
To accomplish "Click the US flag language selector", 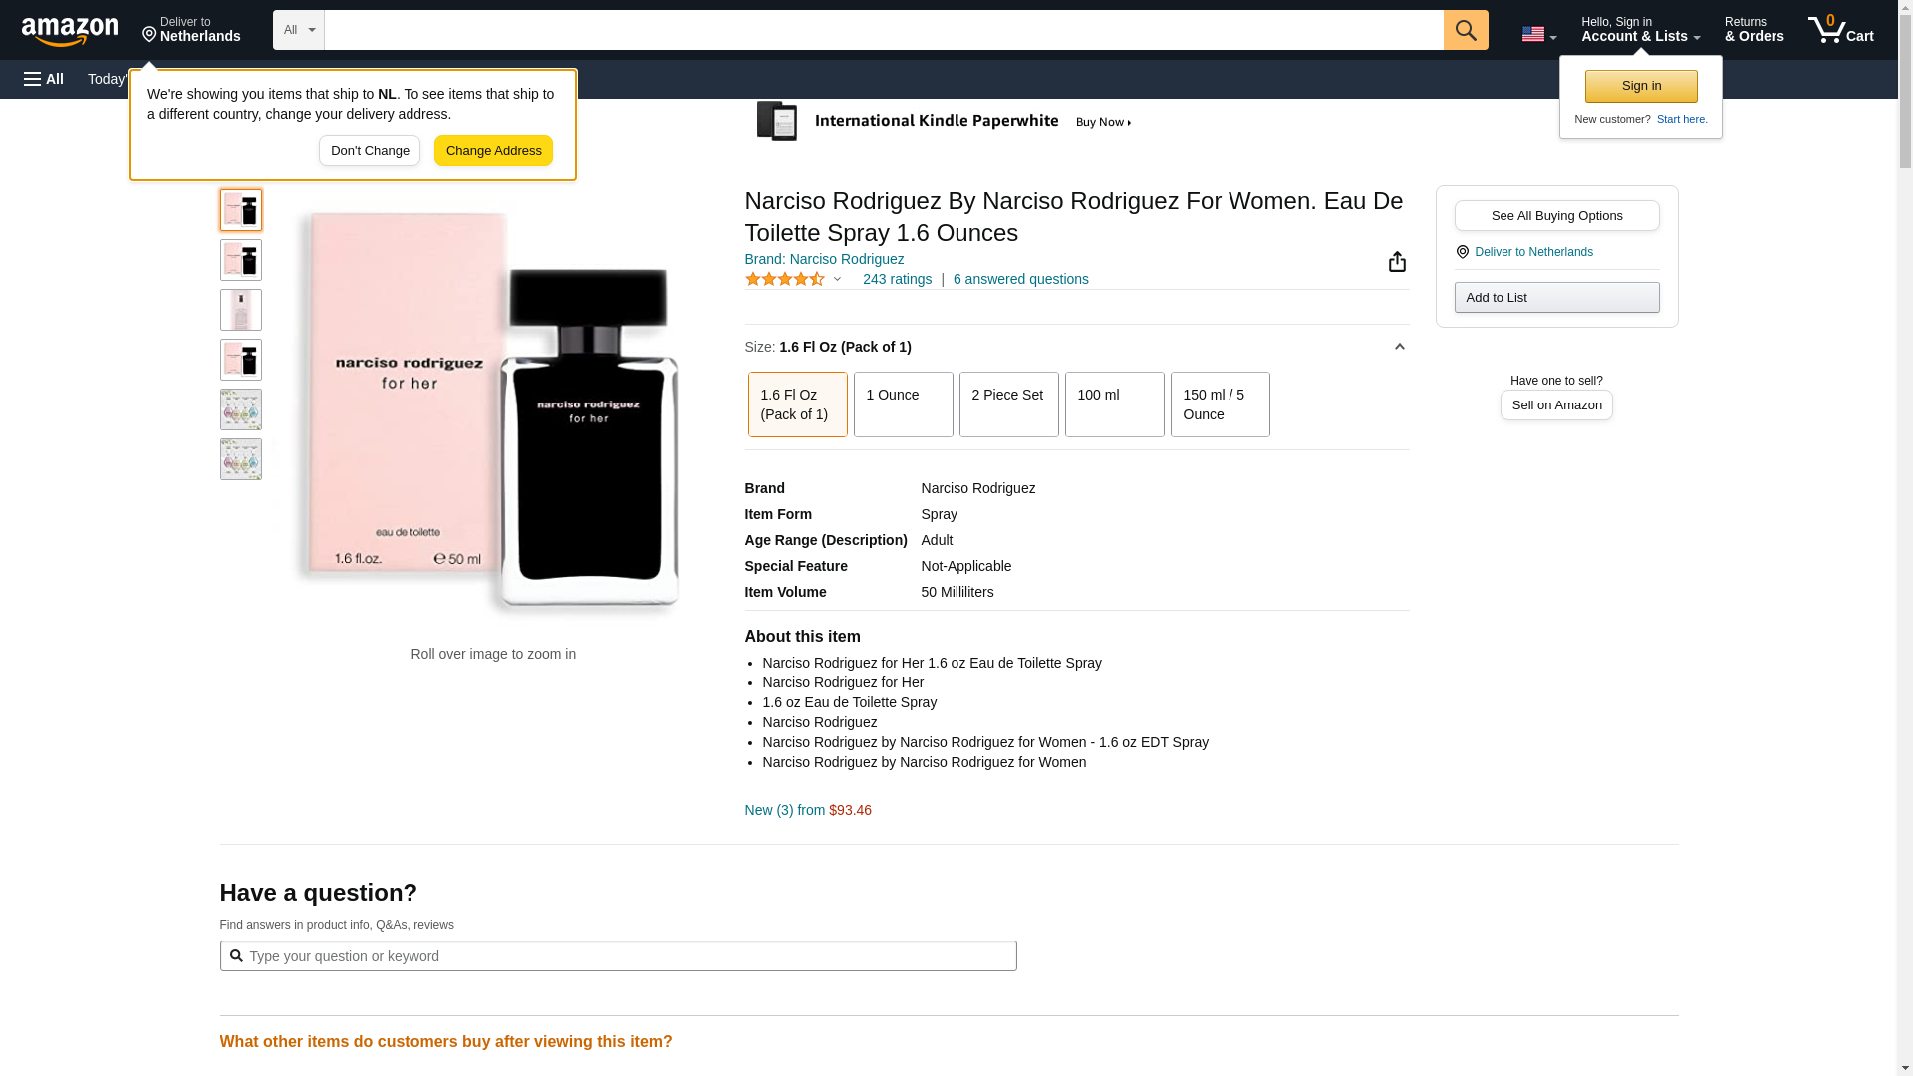I will point(1538,34).
